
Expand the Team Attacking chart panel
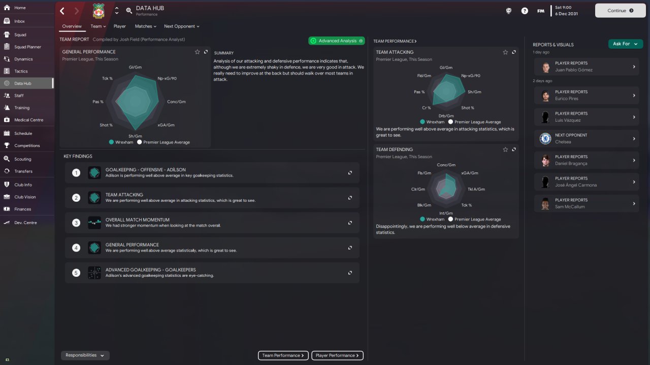514,52
